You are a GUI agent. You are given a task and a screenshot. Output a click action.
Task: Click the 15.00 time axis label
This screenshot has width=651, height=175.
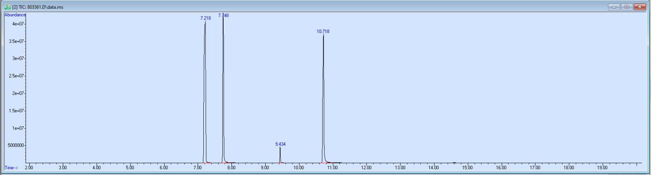(x=467, y=168)
